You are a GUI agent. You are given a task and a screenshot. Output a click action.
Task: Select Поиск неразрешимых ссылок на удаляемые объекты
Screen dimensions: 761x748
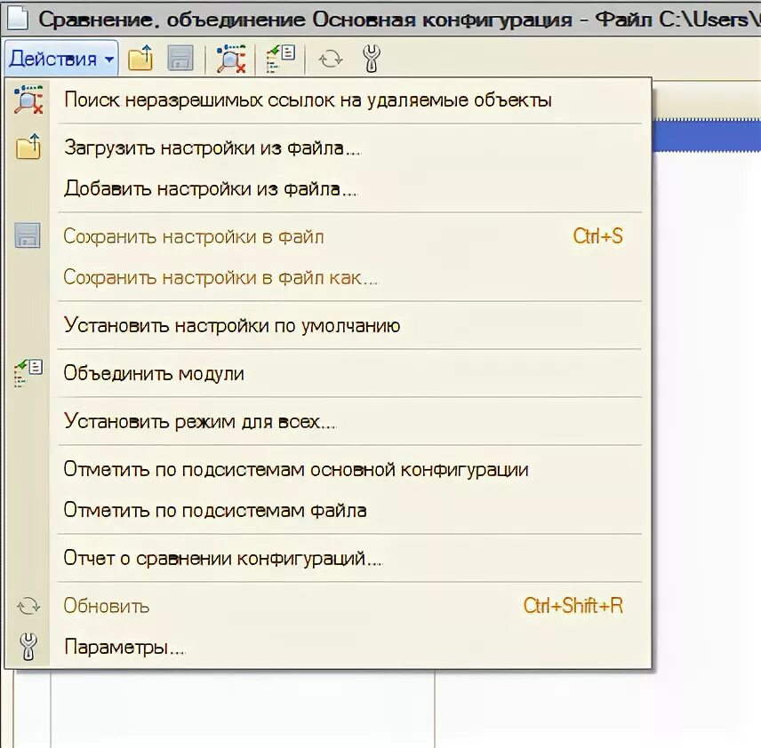[x=328, y=99]
